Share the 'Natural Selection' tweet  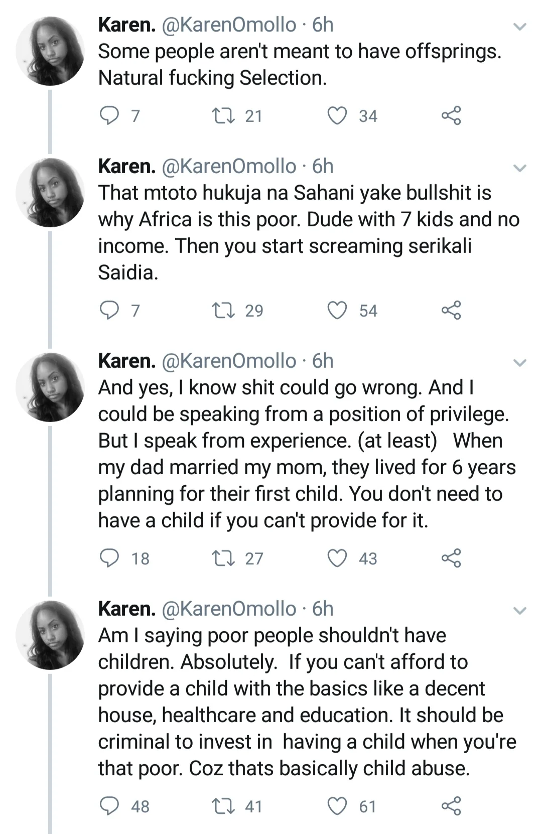coord(451,116)
